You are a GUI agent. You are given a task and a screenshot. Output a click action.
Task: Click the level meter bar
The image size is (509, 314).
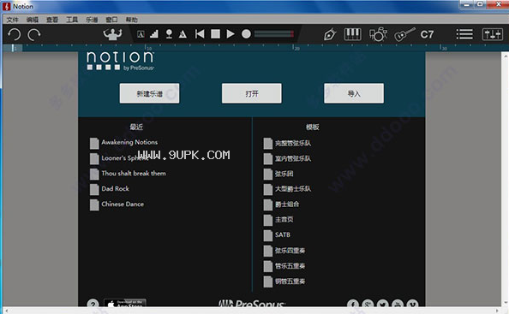tap(274, 33)
